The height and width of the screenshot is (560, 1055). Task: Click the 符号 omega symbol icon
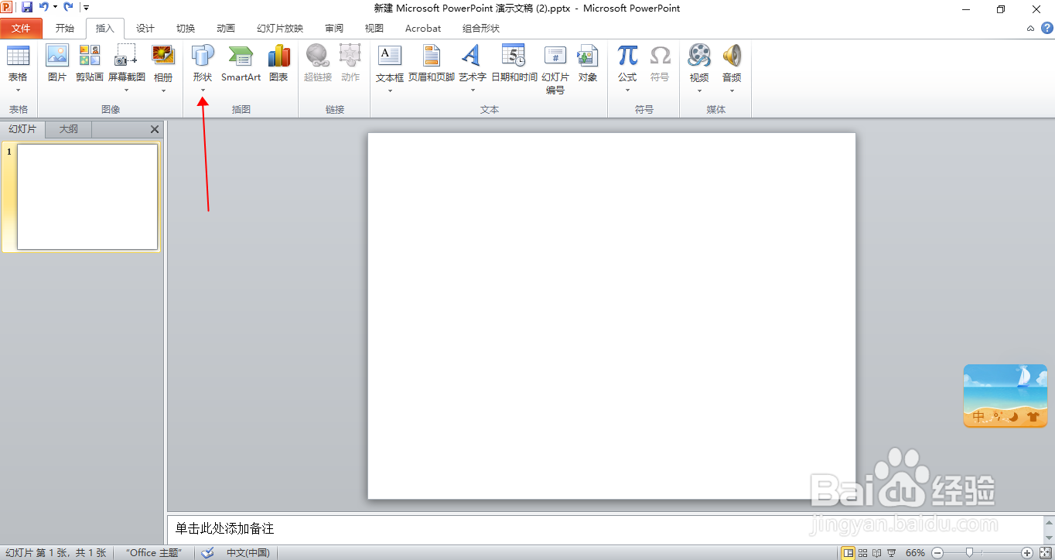[x=660, y=56]
